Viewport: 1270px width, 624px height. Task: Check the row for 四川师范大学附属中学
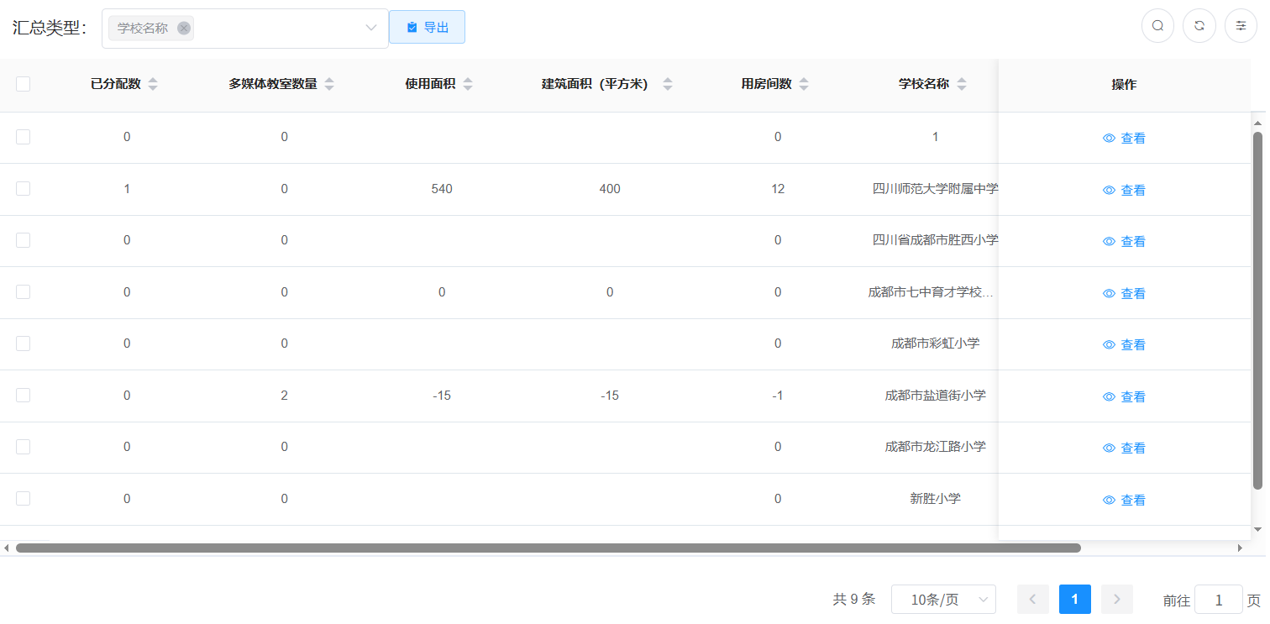click(x=24, y=189)
